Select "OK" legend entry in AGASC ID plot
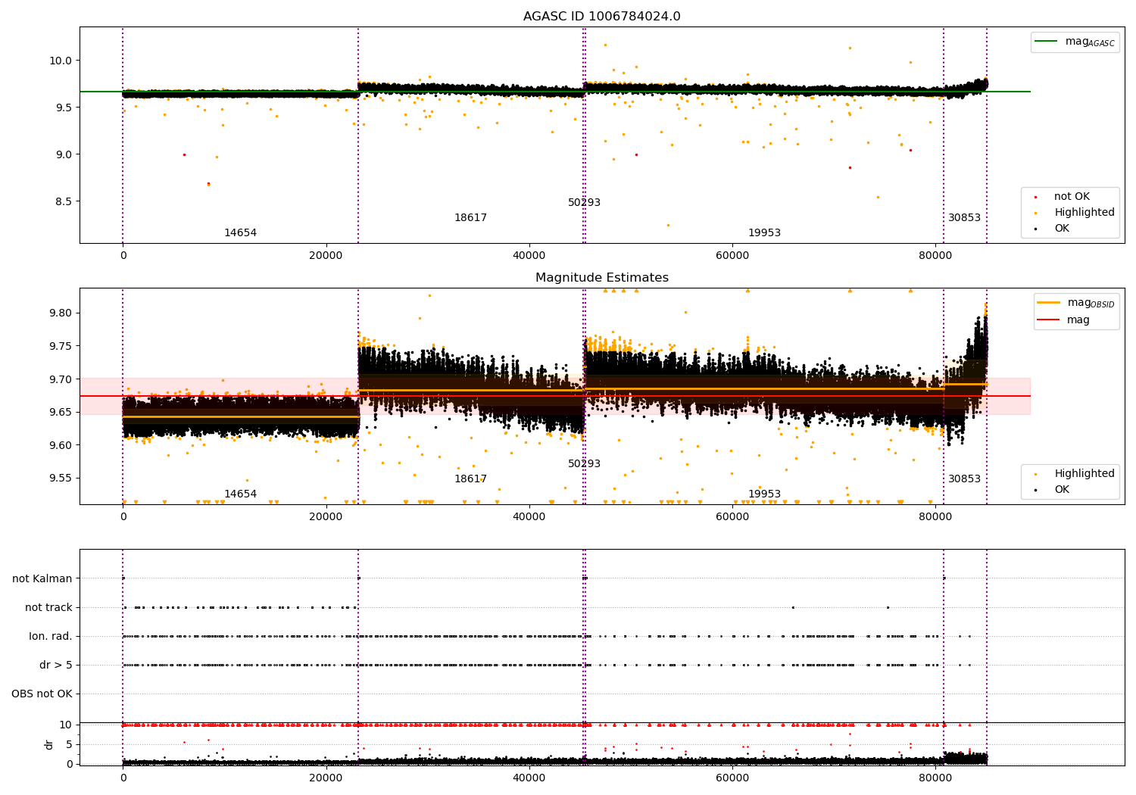The height and width of the screenshot is (795, 1136). click(1062, 229)
